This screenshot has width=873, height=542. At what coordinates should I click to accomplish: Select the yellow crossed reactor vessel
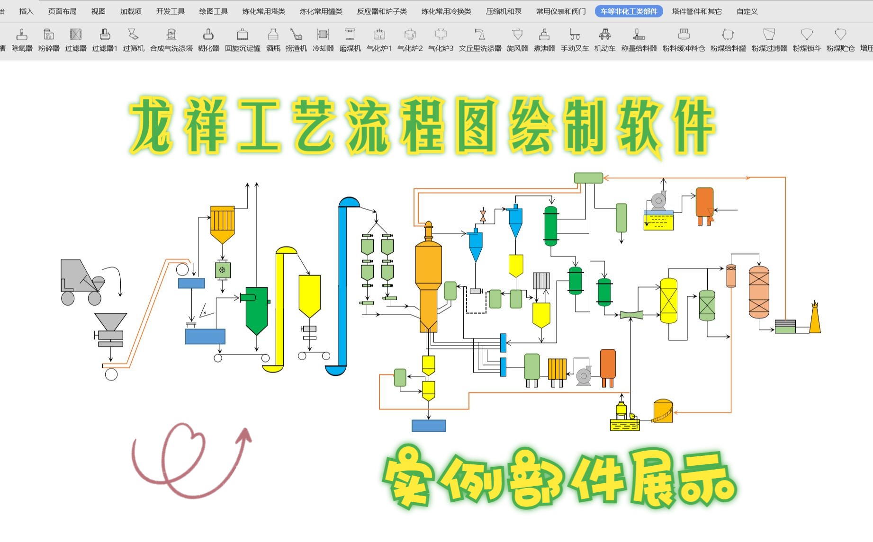(668, 301)
